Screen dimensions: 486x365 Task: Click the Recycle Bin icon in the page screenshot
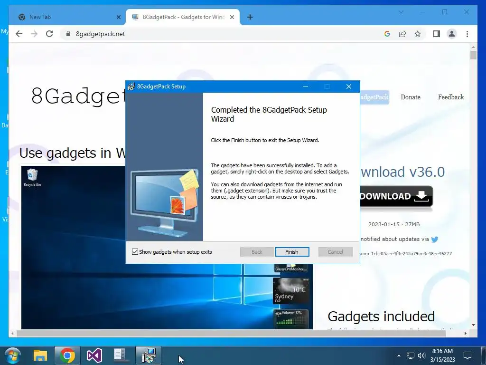(32, 178)
